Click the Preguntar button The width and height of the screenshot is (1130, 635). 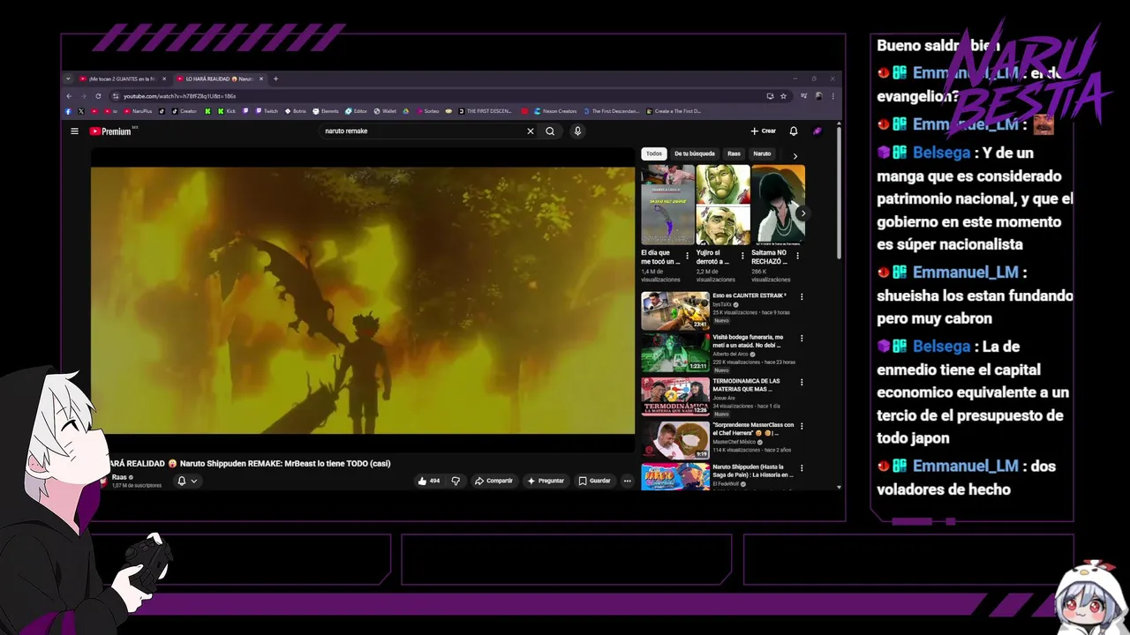[x=546, y=481]
